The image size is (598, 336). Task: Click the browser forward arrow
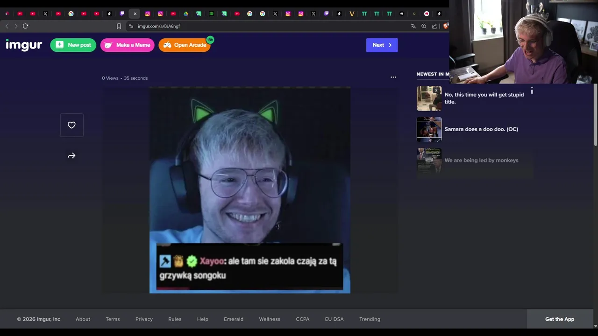point(16,26)
